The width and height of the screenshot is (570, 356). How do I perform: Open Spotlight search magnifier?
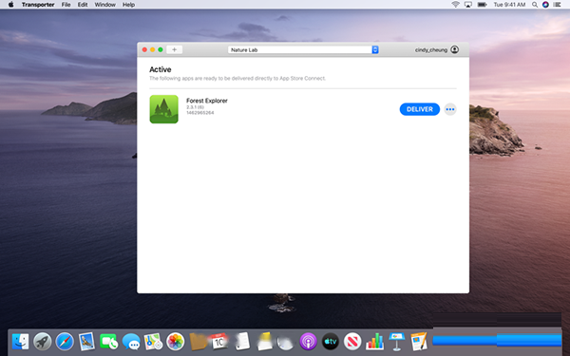tap(534, 5)
